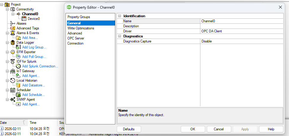Click the SNMP Agent icon
This screenshot has height=136, width=289.
tap(13, 99)
